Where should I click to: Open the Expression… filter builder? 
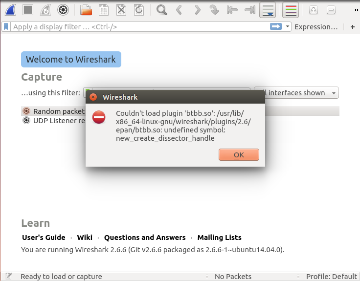pos(316,27)
